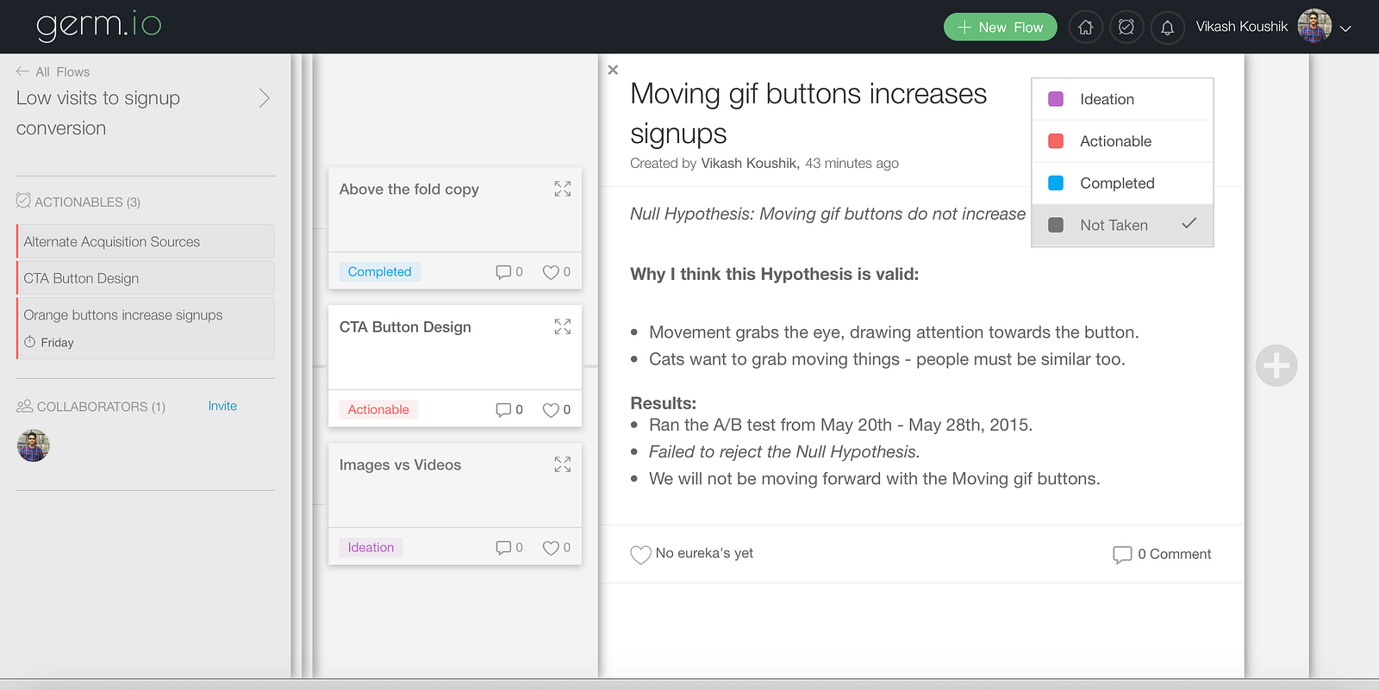Image resolution: width=1379 pixels, height=690 pixels.
Task: Set status to Actionable
Action: (1115, 141)
